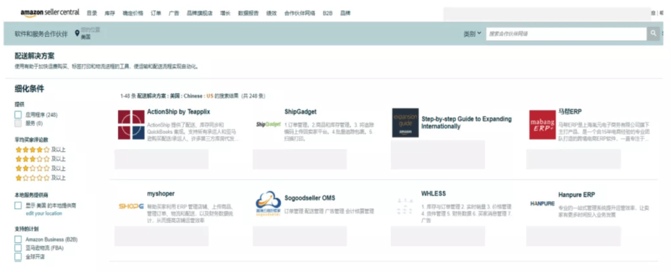
Task: Filter by two stars and up
Action: click(40, 168)
